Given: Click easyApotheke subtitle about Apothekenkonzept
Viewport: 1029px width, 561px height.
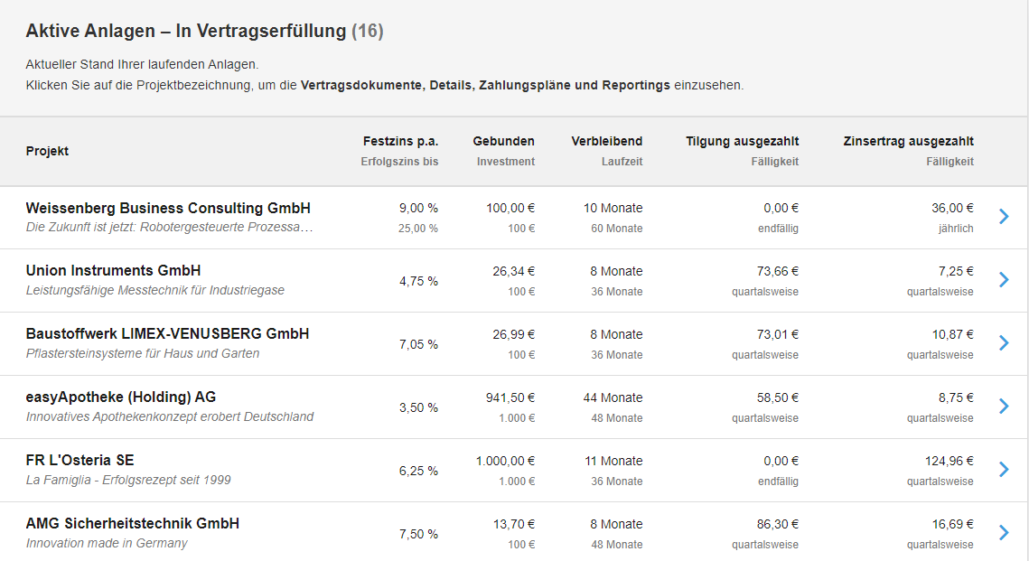Looking at the screenshot, I should [x=170, y=417].
